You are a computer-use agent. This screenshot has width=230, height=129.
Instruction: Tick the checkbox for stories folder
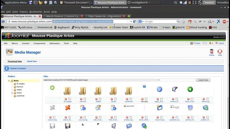(x=115, y=99)
